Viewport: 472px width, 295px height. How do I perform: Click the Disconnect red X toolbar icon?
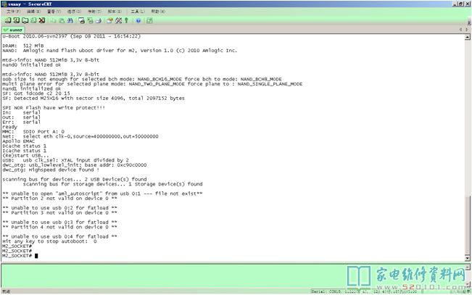(42, 20)
